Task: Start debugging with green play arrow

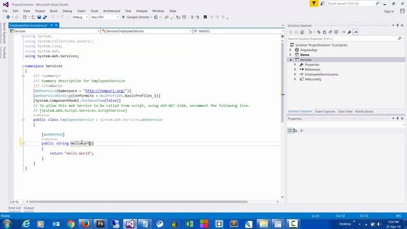Action: point(123,17)
